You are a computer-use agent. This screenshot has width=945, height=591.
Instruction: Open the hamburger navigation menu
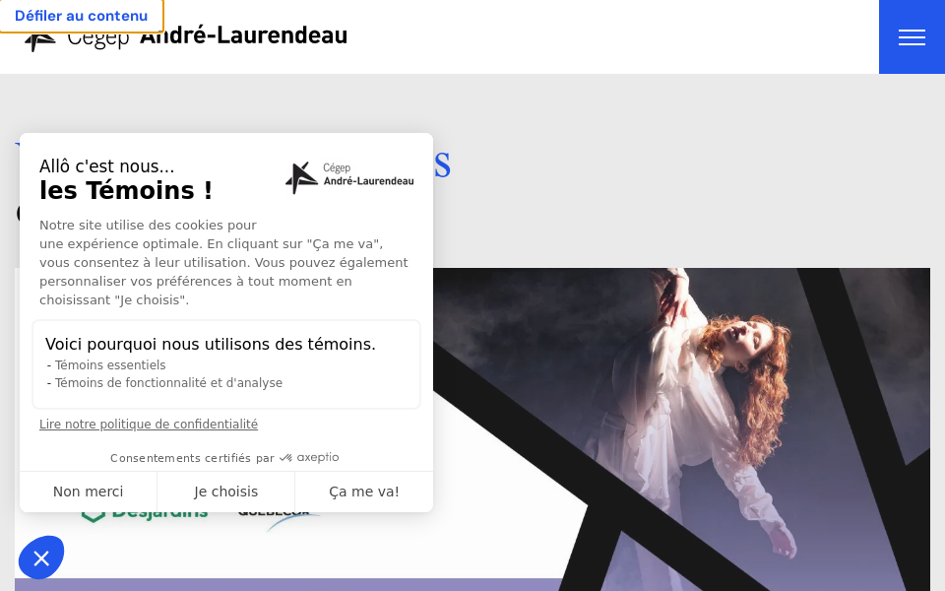coord(912,36)
